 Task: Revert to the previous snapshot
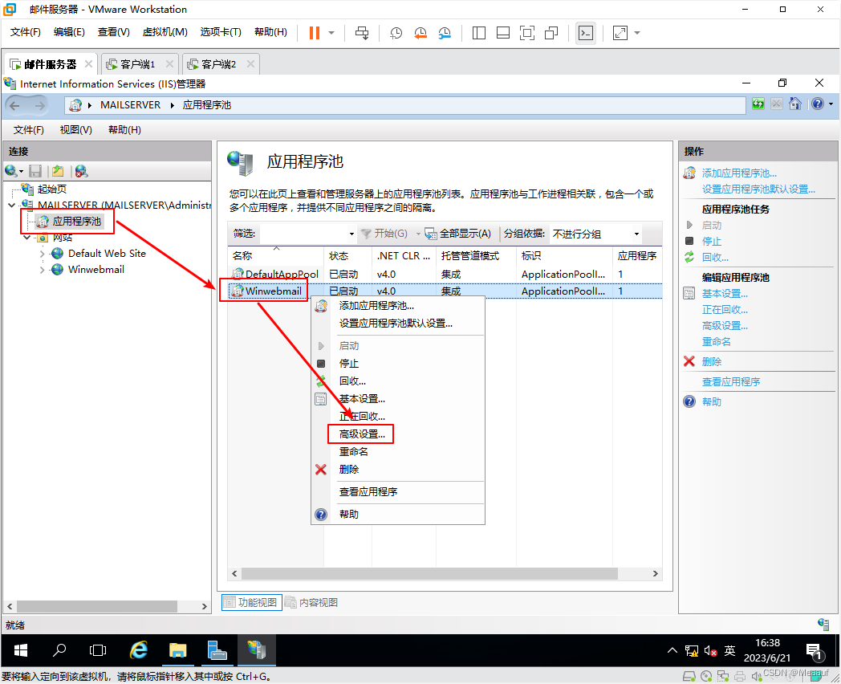point(420,33)
